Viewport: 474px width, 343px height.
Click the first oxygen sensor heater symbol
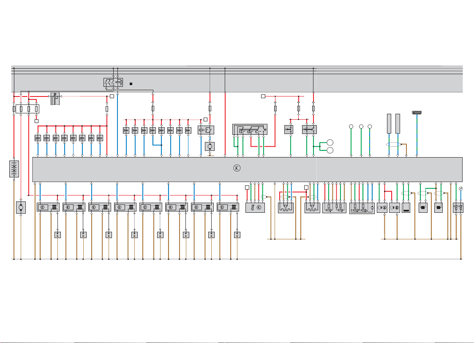click(286, 208)
